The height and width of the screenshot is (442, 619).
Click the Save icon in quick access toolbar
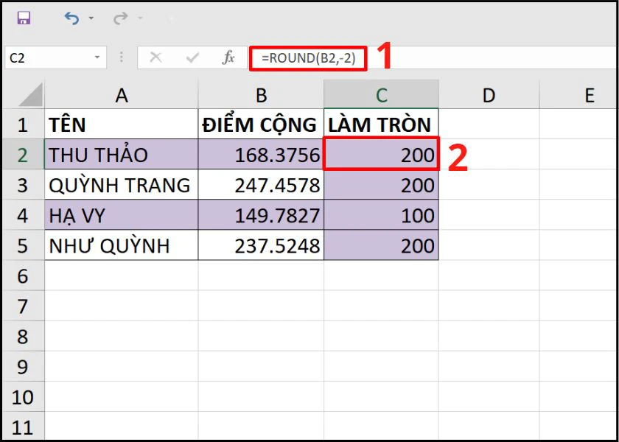(24, 18)
